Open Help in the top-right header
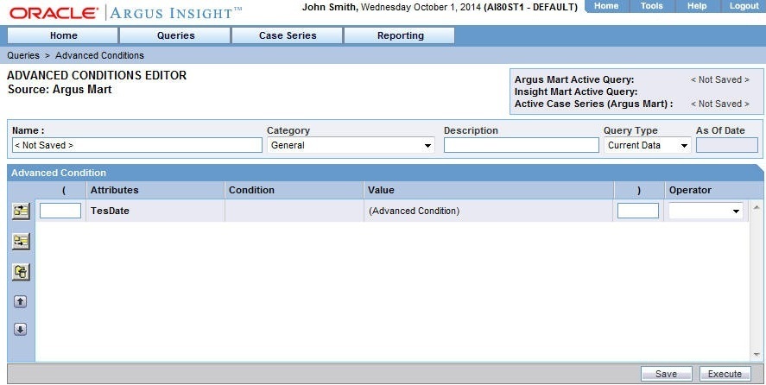 click(697, 6)
